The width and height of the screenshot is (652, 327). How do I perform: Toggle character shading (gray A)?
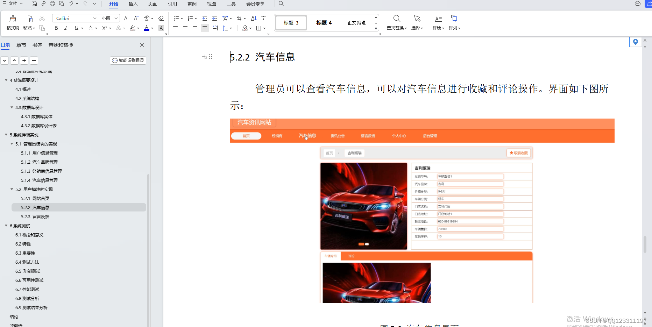tap(161, 28)
